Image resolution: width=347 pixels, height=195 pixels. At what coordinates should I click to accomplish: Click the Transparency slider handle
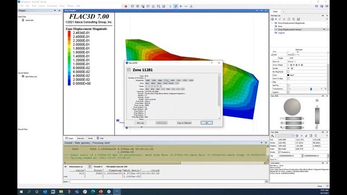(311, 89)
